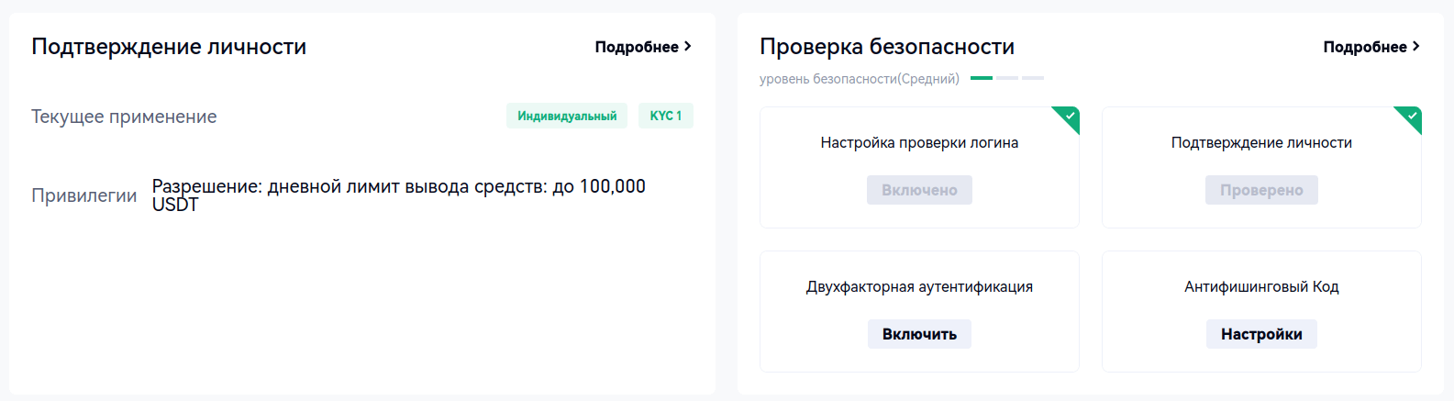Select the "Индивидуальный" account type badge
The image size is (1454, 401).
(567, 116)
